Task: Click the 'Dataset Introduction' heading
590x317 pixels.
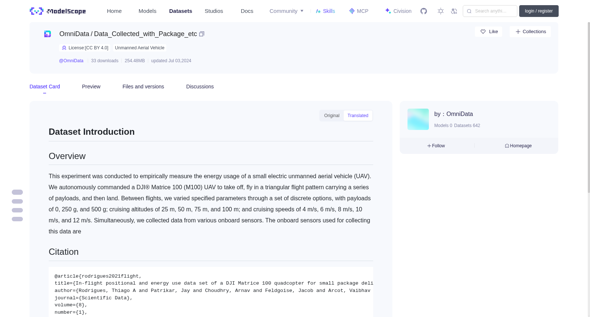Action: pyautogui.click(x=91, y=132)
